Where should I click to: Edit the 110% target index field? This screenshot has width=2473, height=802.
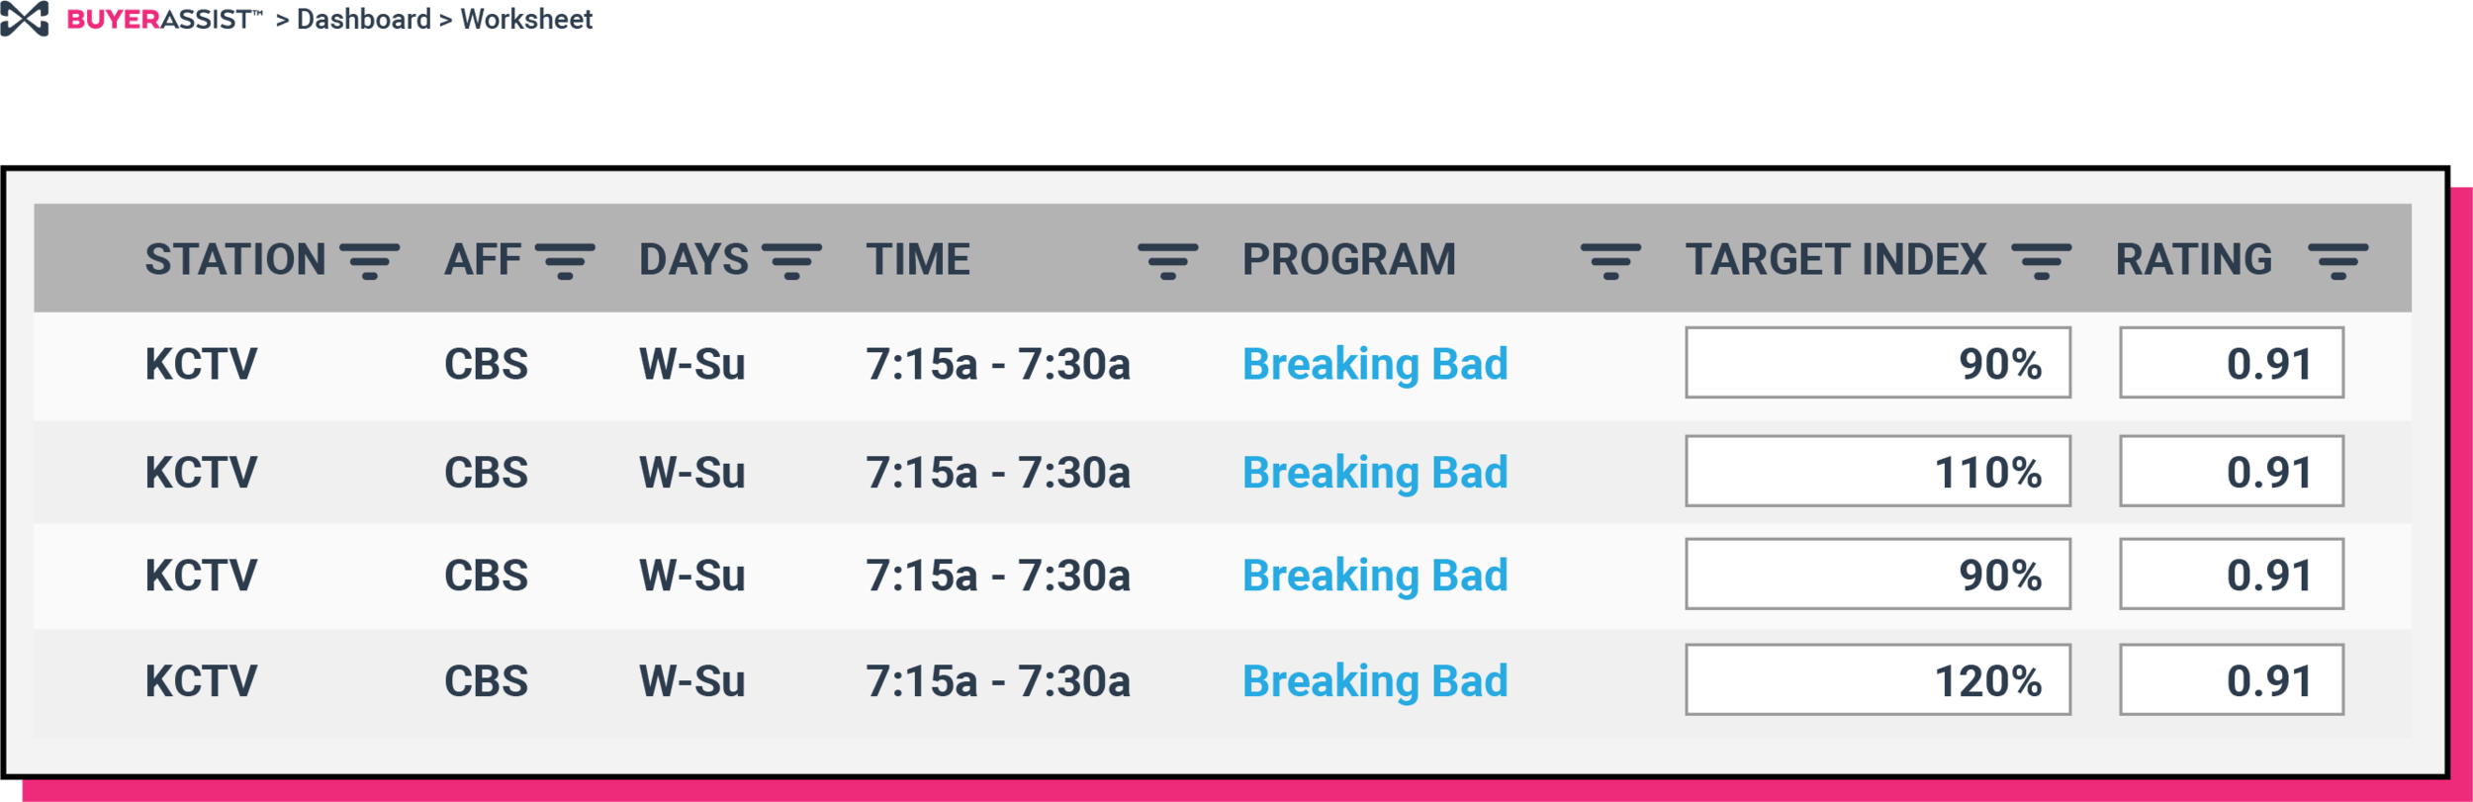tap(1878, 471)
